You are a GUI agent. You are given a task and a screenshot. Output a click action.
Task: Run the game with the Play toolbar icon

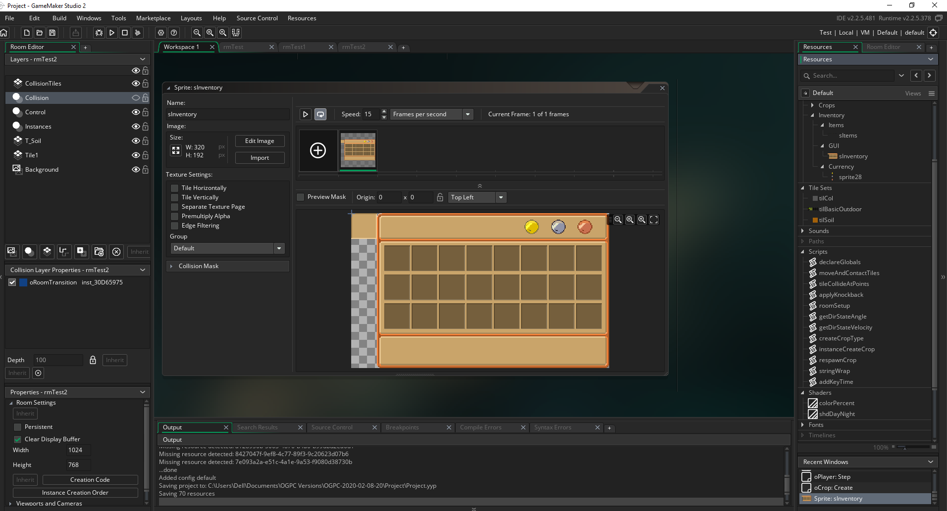[x=112, y=33]
